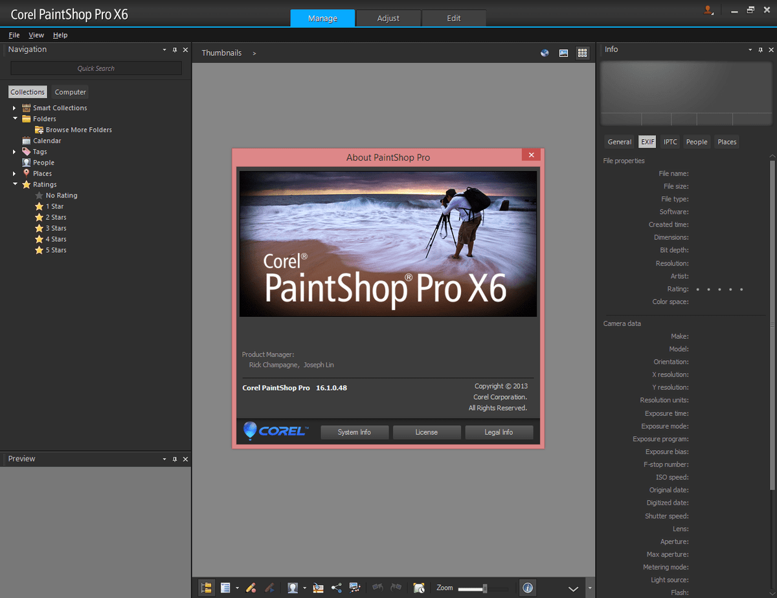777x598 pixels.
Task: Select the Show People tagging icon
Action: click(293, 588)
